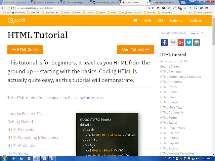The height and width of the screenshot is (161, 215).
Task: Open the Chrome three-dot menu
Action: 212,8
